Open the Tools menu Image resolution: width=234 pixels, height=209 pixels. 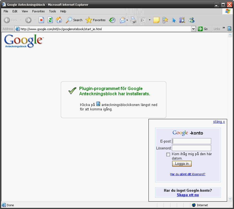coord(53,11)
